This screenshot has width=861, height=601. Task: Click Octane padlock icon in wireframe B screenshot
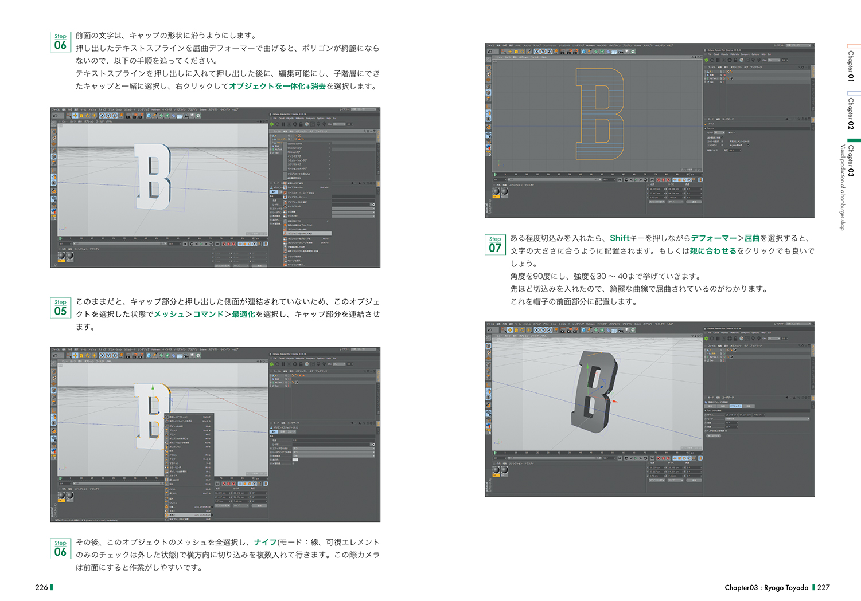(735, 60)
